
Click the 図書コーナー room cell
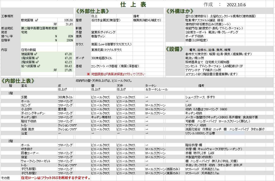(30, 153)
